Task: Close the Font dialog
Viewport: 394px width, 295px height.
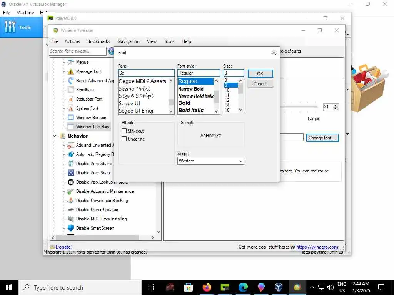Action: coord(274,53)
